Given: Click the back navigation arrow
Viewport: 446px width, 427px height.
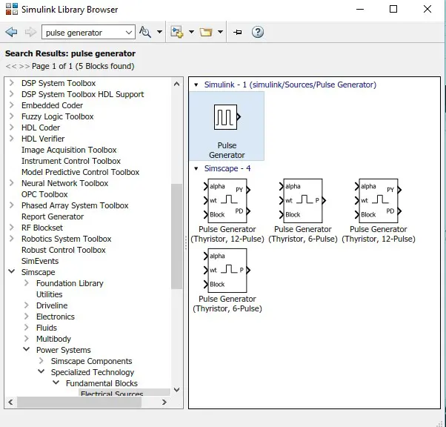Looking at the screenshot, I should (11, 33).
